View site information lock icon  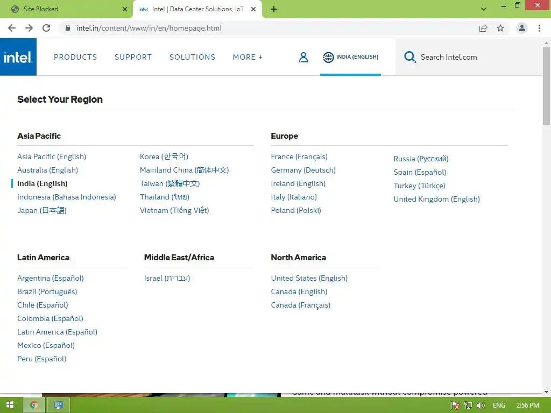(68, 28)
